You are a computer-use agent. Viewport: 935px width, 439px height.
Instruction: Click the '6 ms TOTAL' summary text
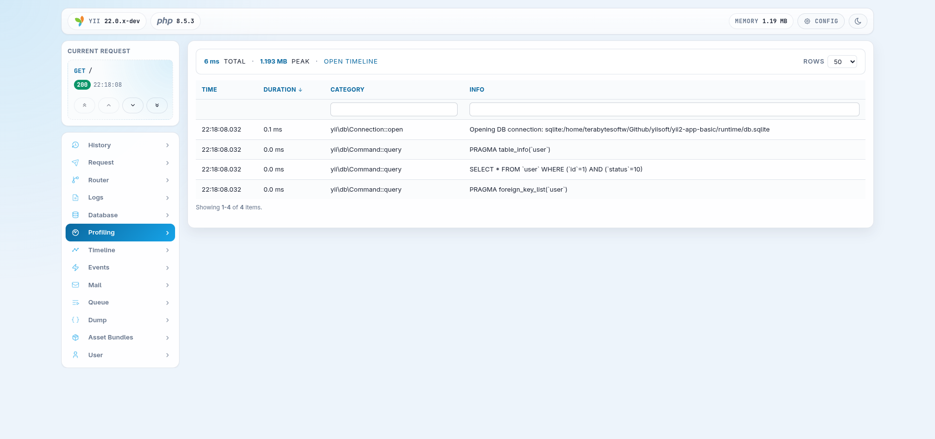pos(224,62)
